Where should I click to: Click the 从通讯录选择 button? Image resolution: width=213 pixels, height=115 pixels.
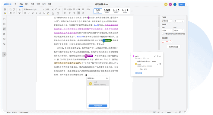point(98,106)
